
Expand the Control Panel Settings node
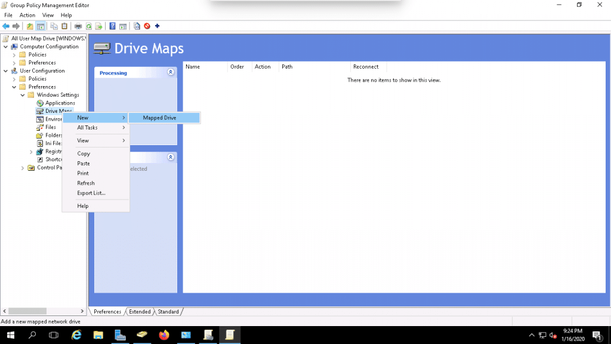23,168
